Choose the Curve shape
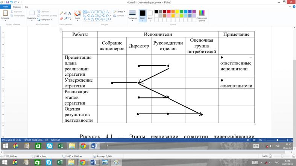Image resolution: width=296 pixels, height=166 pixels. [x=89, y=12]
